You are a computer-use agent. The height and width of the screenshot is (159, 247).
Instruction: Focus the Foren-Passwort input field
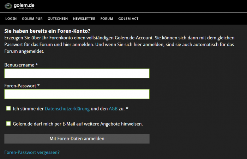(77, 94)
